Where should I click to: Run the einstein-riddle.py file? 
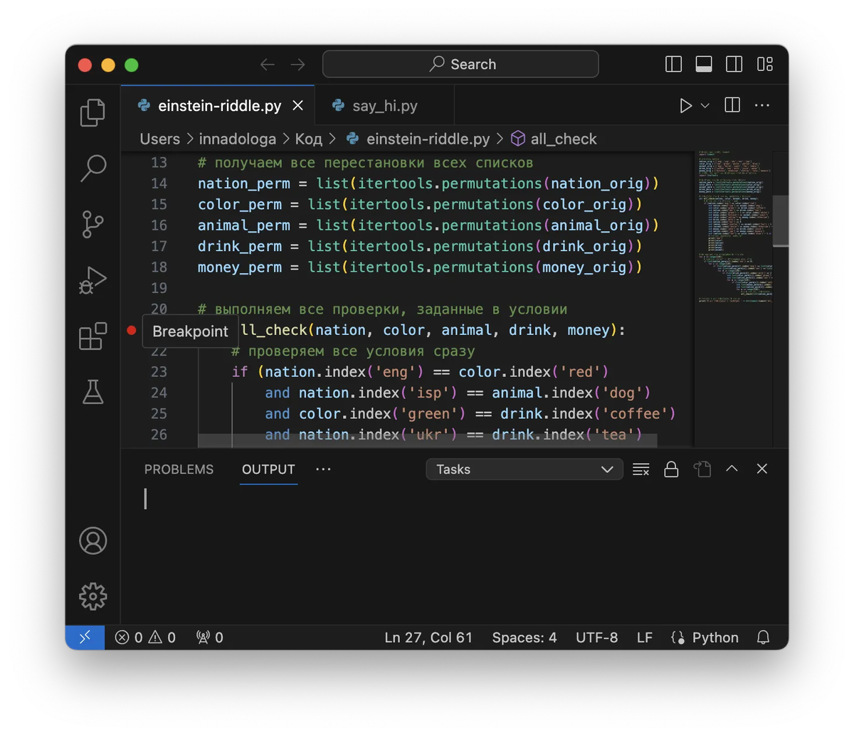pyautogui.click(x=685, y=105)
